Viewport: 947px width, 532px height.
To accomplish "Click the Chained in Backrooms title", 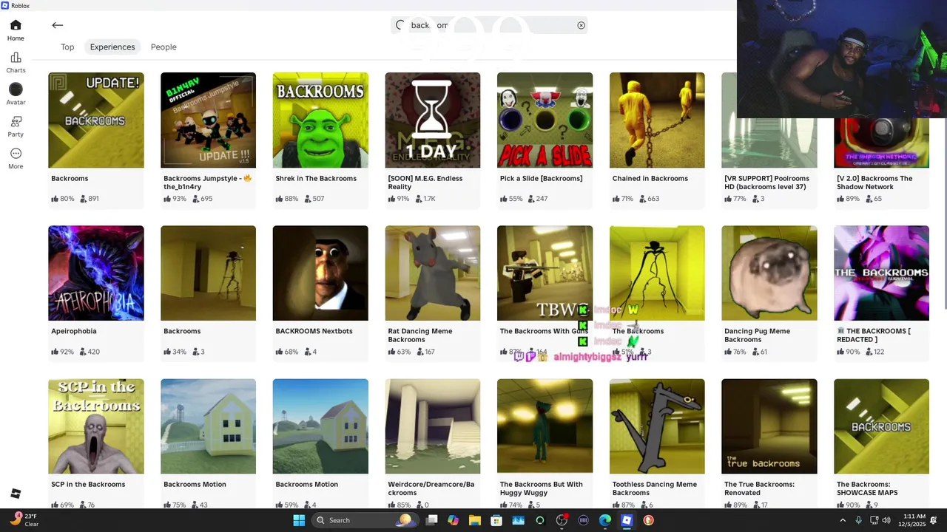I will 650,178.
